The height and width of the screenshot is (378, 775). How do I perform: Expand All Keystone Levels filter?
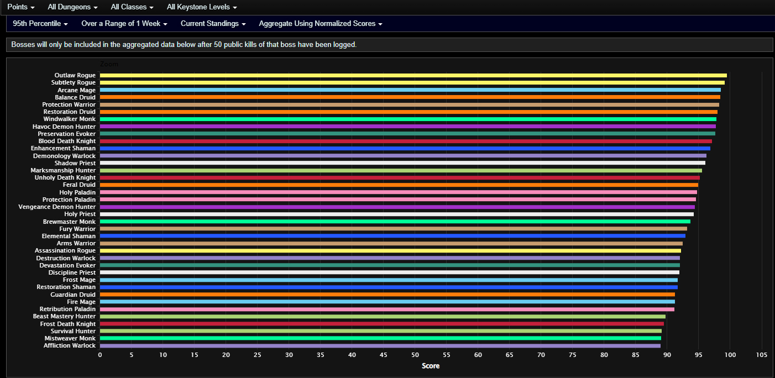[x=202, y=7]
